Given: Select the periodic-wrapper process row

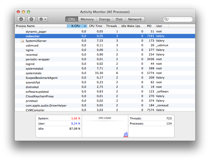Looking at the screenshot, I should click(x=105, y=59).
